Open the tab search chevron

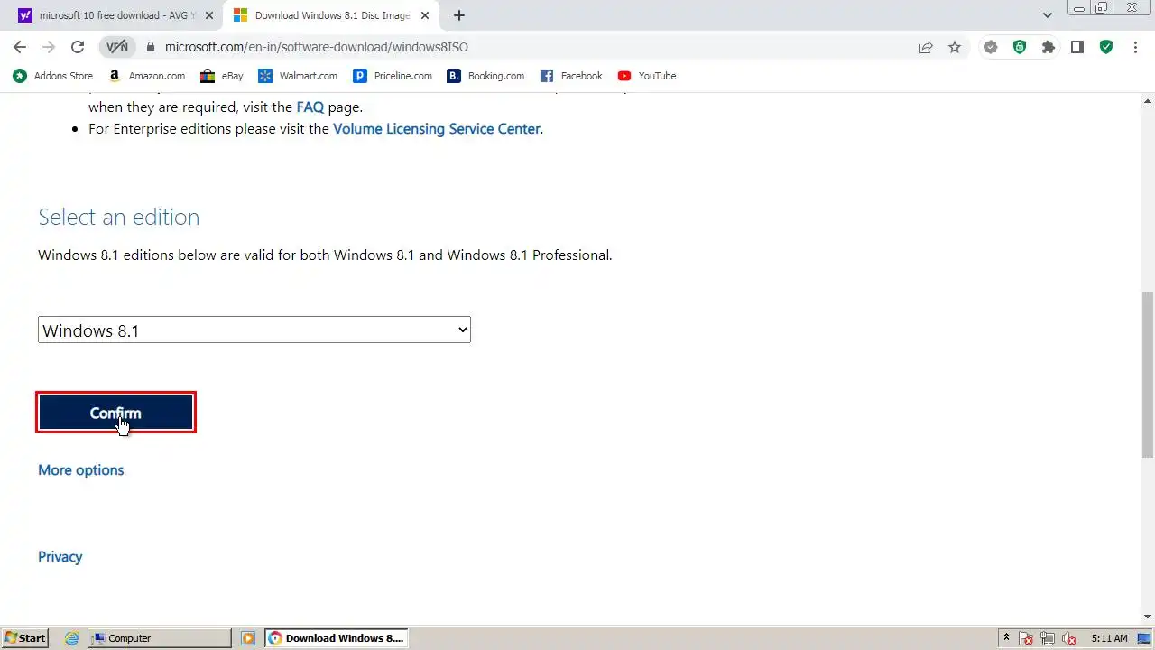coord(1048,15)
